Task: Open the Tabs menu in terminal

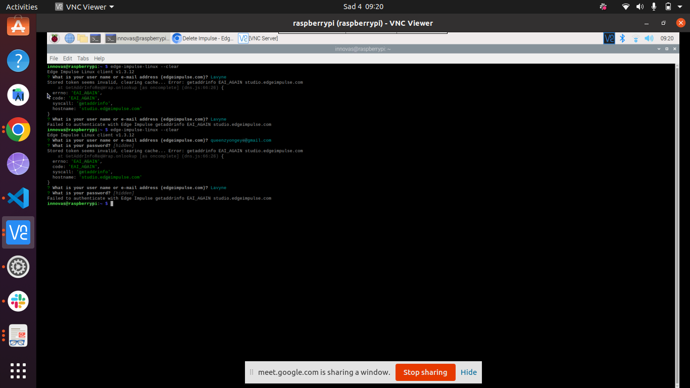Action: point(83,59)
